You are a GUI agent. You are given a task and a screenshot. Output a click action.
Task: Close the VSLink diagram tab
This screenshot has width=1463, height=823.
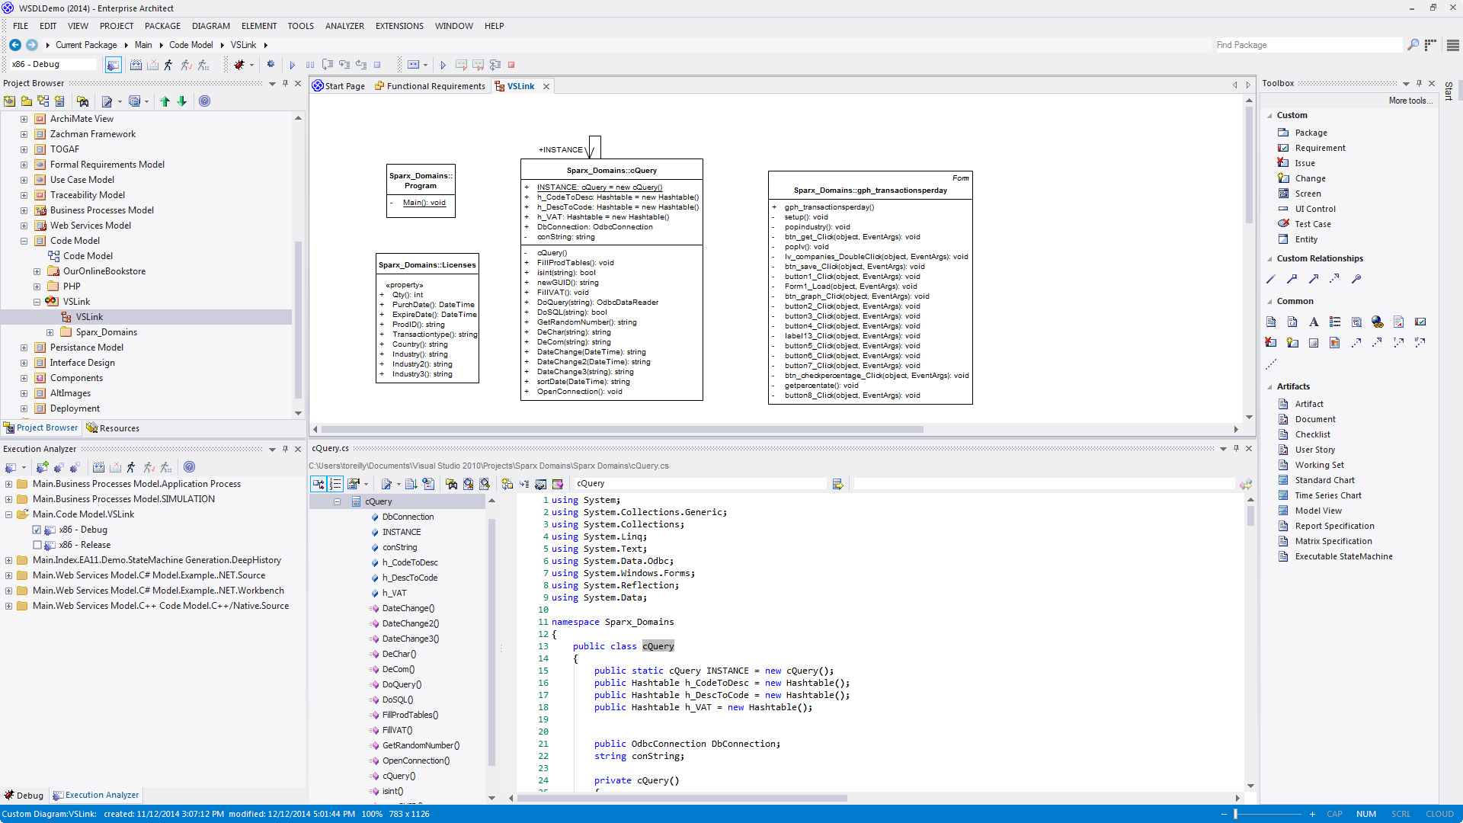(x=546, y=86)
